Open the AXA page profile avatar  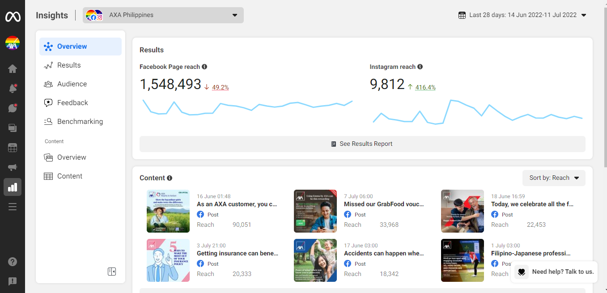[x=13, y=43]
